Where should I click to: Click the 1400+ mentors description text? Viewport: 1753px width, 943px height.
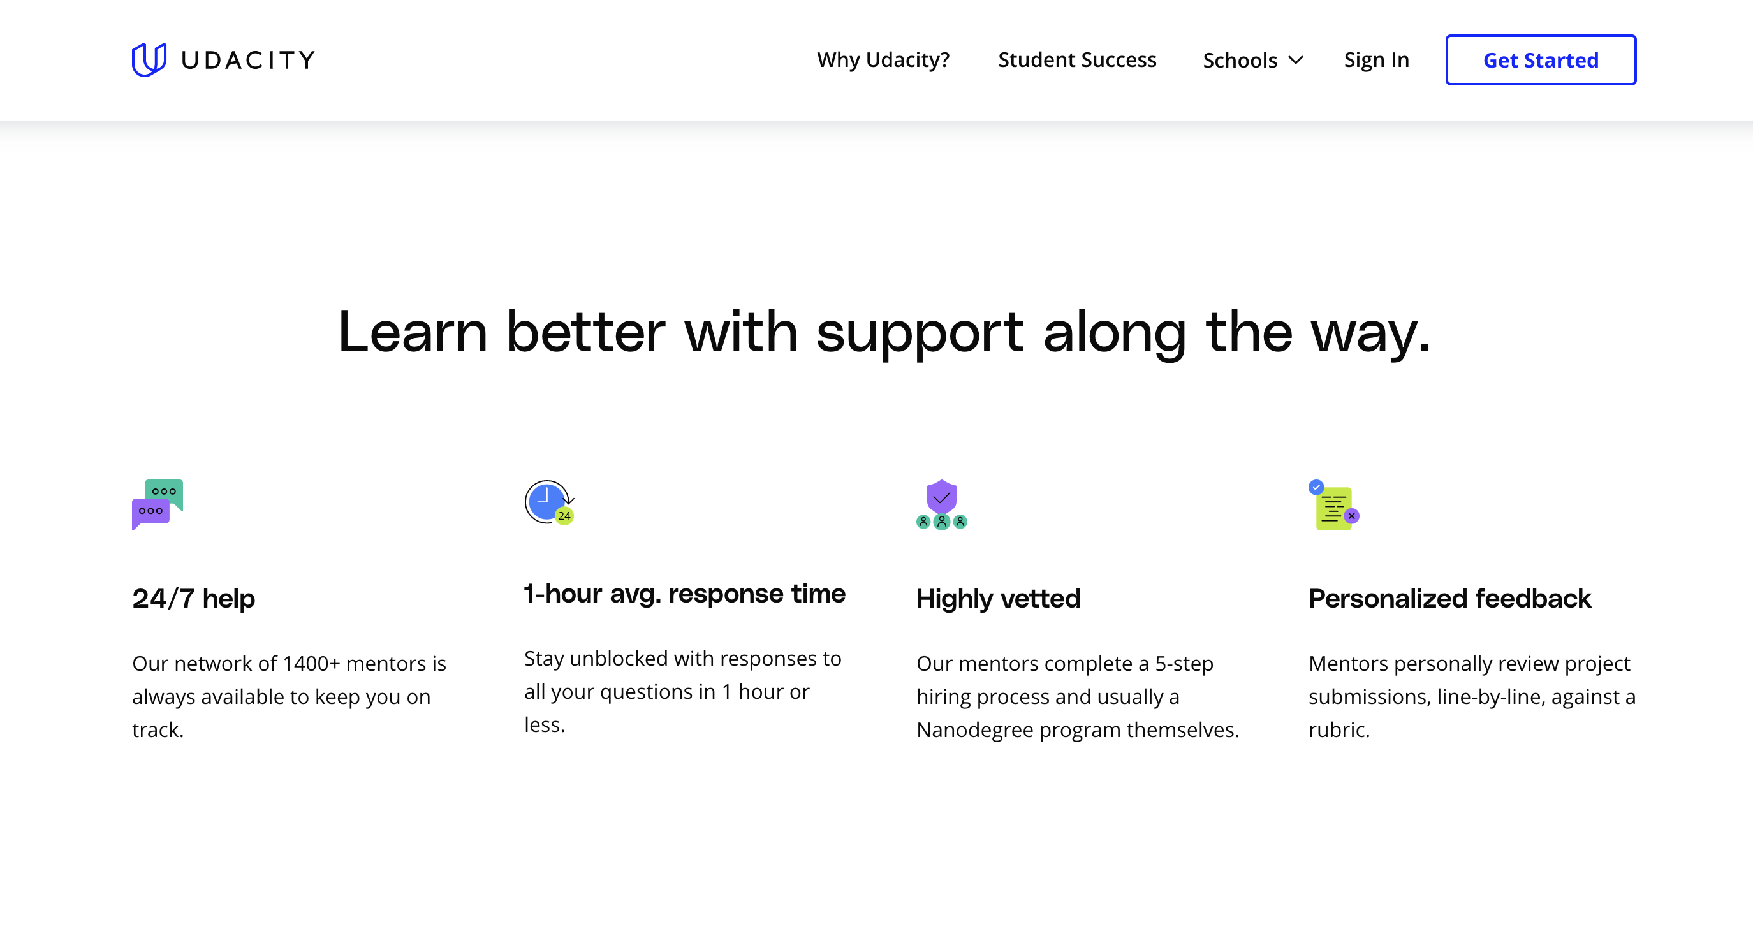point(290,696)
